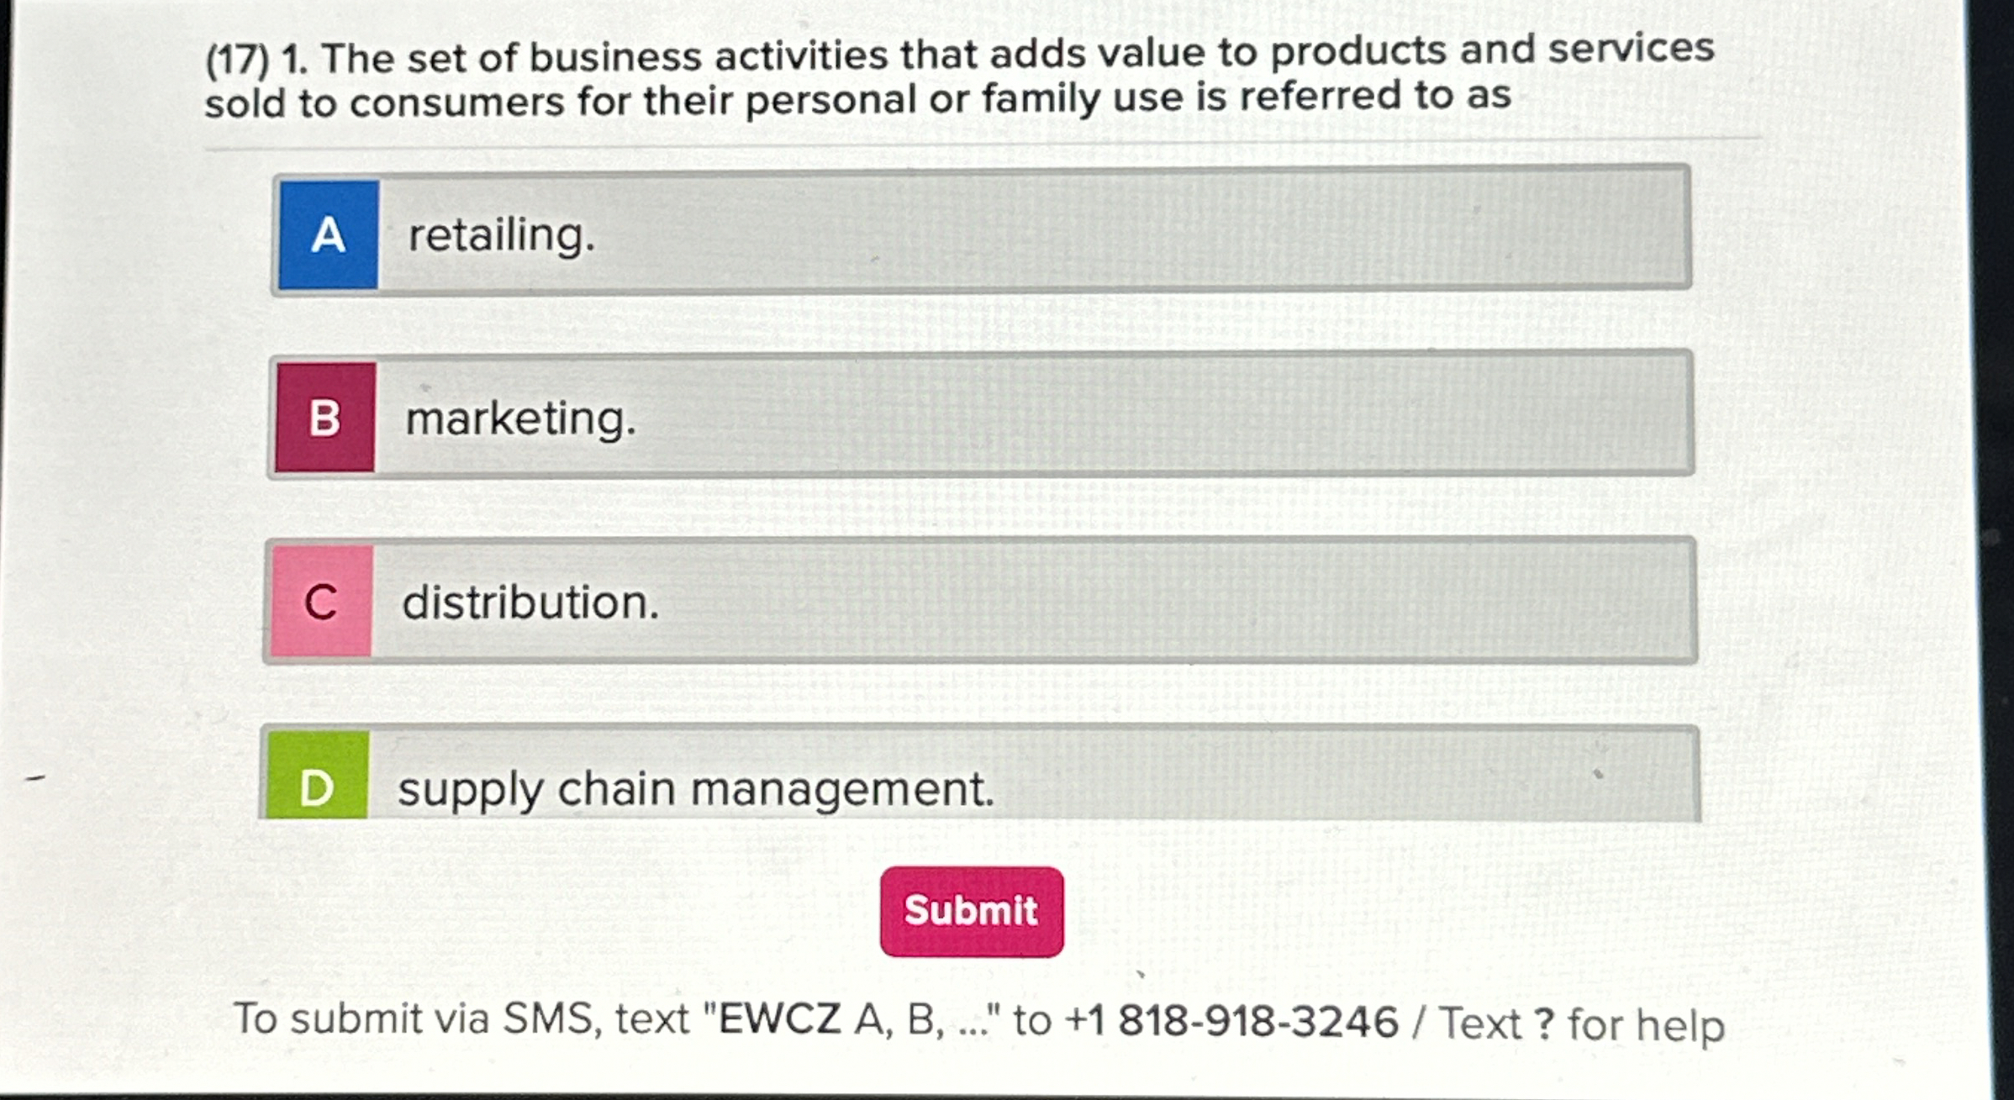Click the green letter D badge
Image resolution: width=2014 pixels, height=1100 pixels.
(x=318, y=785)
